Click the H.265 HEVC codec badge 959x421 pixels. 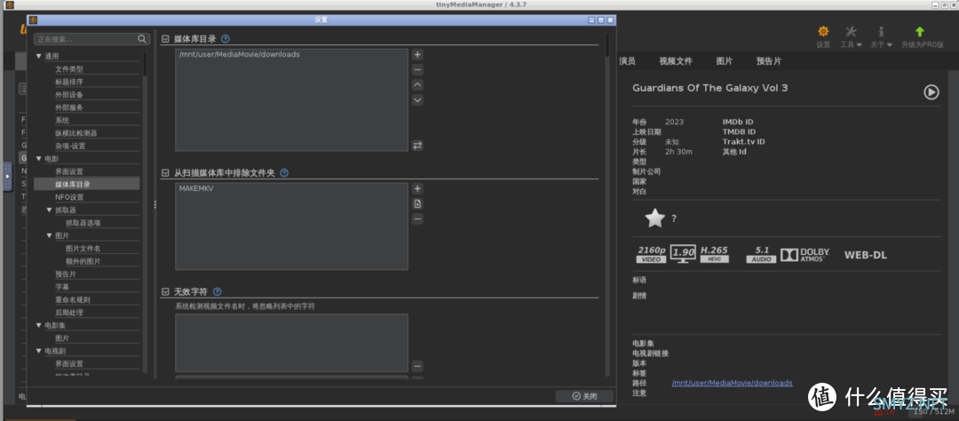[714, 254]
